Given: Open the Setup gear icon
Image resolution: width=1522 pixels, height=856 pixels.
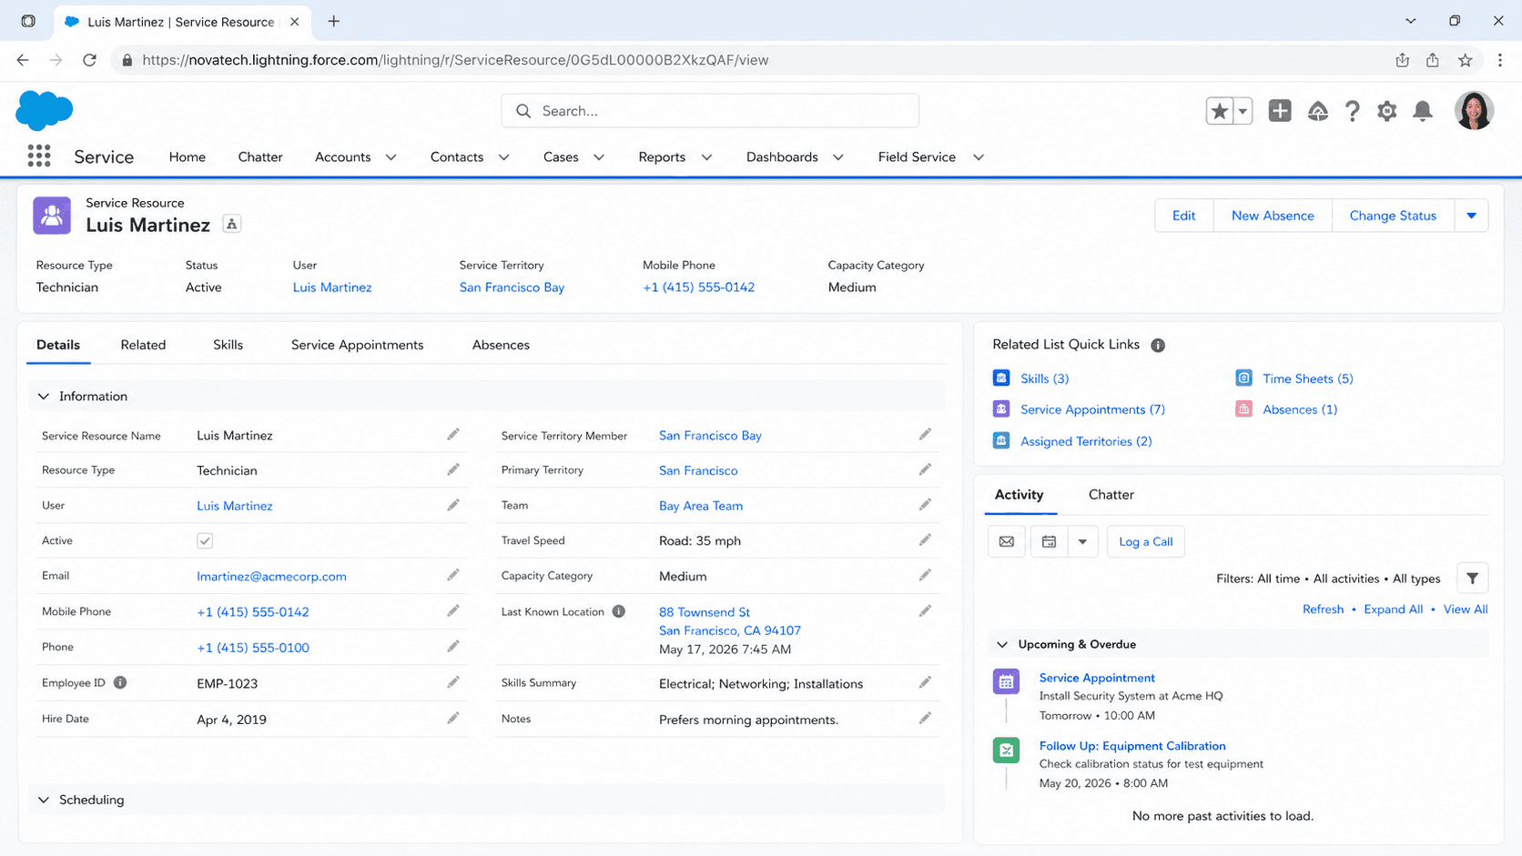Looking at the screenshot, I should click(x=1387, y=111).
